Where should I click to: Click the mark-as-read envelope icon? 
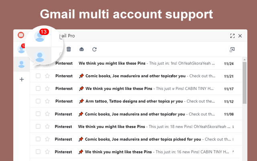tap(82, 49)
